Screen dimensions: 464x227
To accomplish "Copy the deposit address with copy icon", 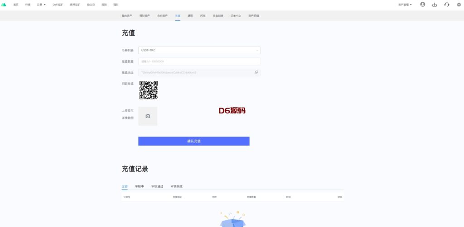I will 256,72.
